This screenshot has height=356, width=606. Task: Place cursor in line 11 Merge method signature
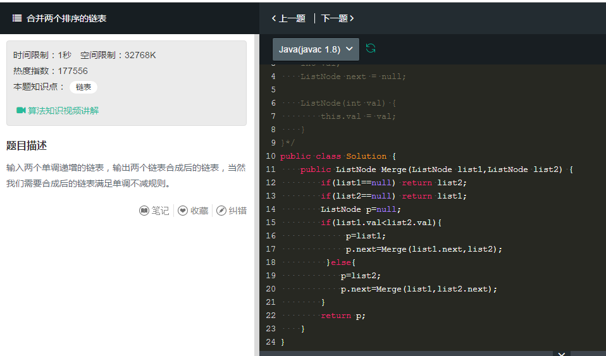pyautogui.click(x=436, y=169)
